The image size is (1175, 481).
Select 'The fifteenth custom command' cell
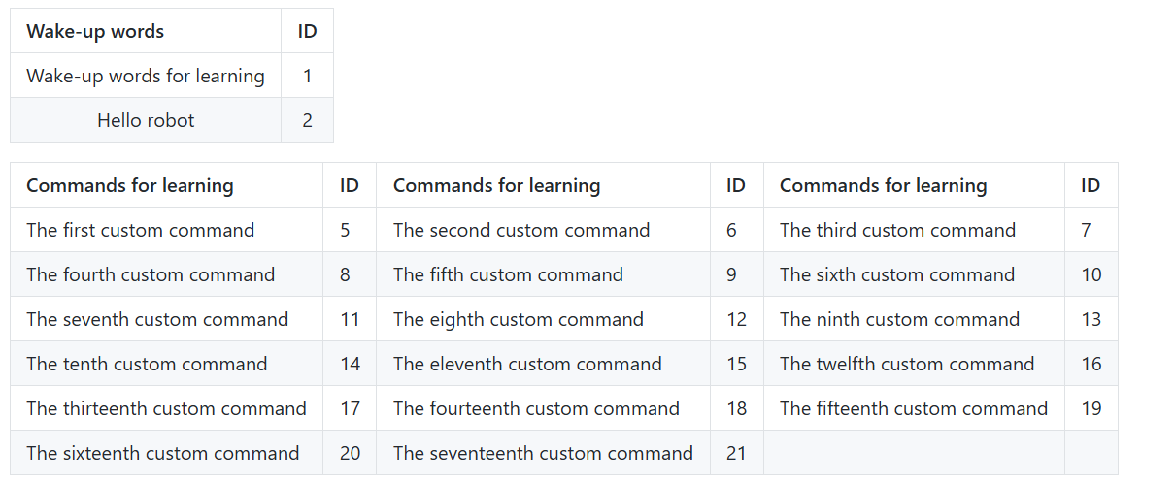pos(914,408)
